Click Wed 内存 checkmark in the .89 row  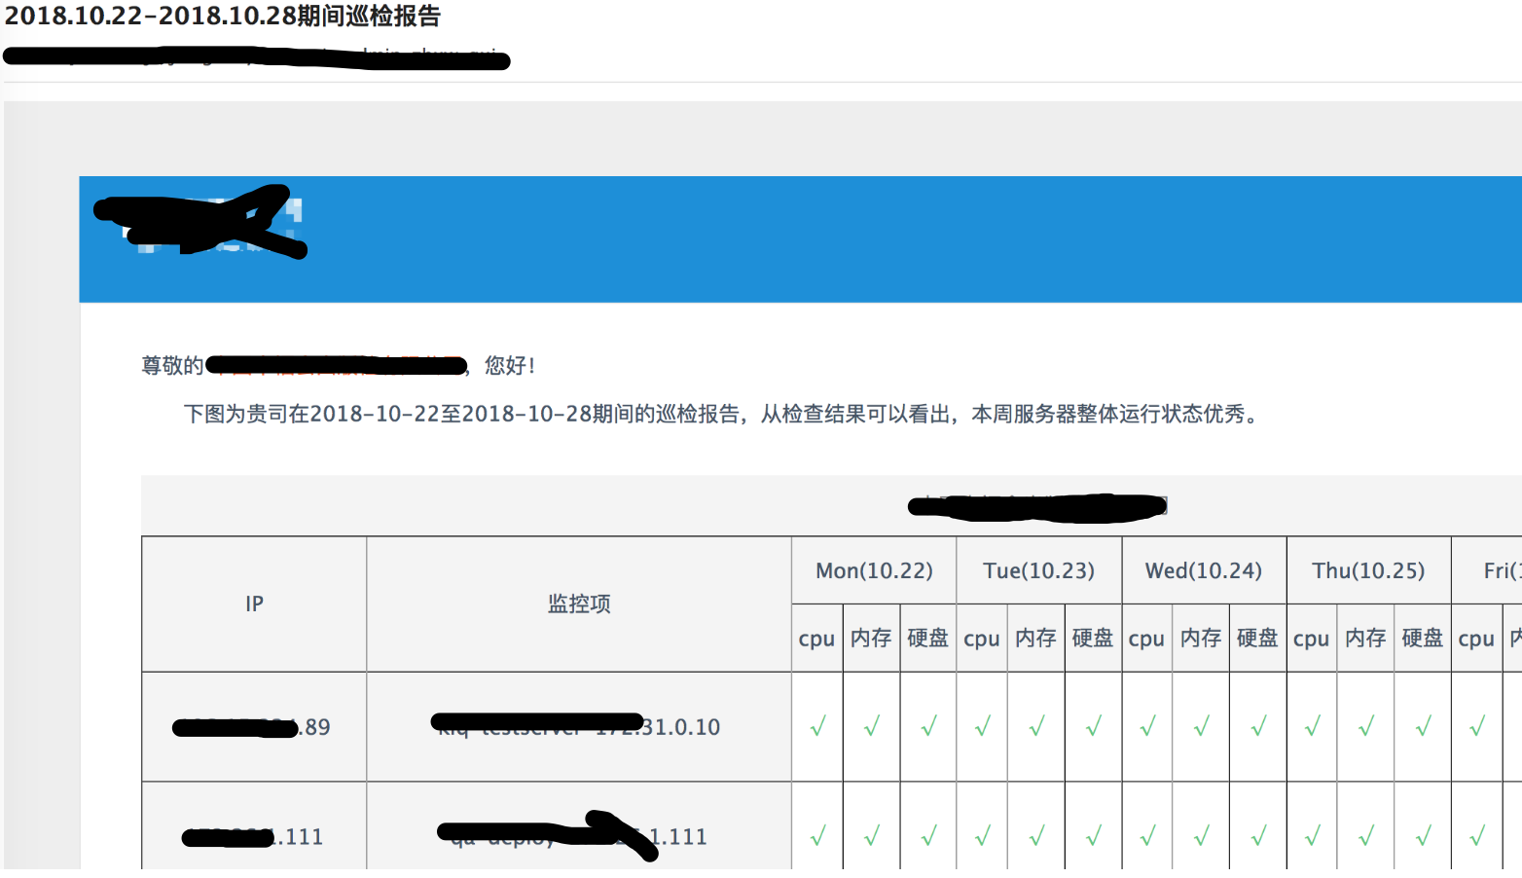[1202, 726]
